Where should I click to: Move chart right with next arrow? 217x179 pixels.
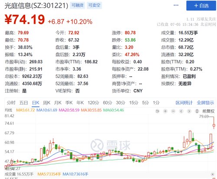pyautogui.click(x=189, y=111)
